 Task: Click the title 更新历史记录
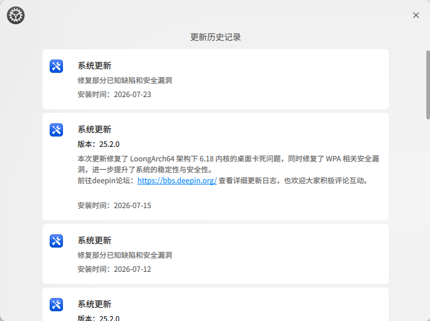(x=216, y=37)
